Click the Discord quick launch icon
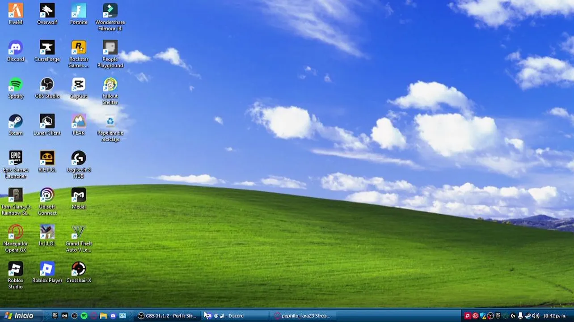This screenshot has width=574, height=322. click(x=113, y=316)
